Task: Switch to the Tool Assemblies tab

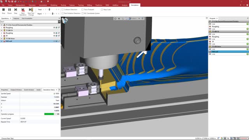Action: point(27,18)
